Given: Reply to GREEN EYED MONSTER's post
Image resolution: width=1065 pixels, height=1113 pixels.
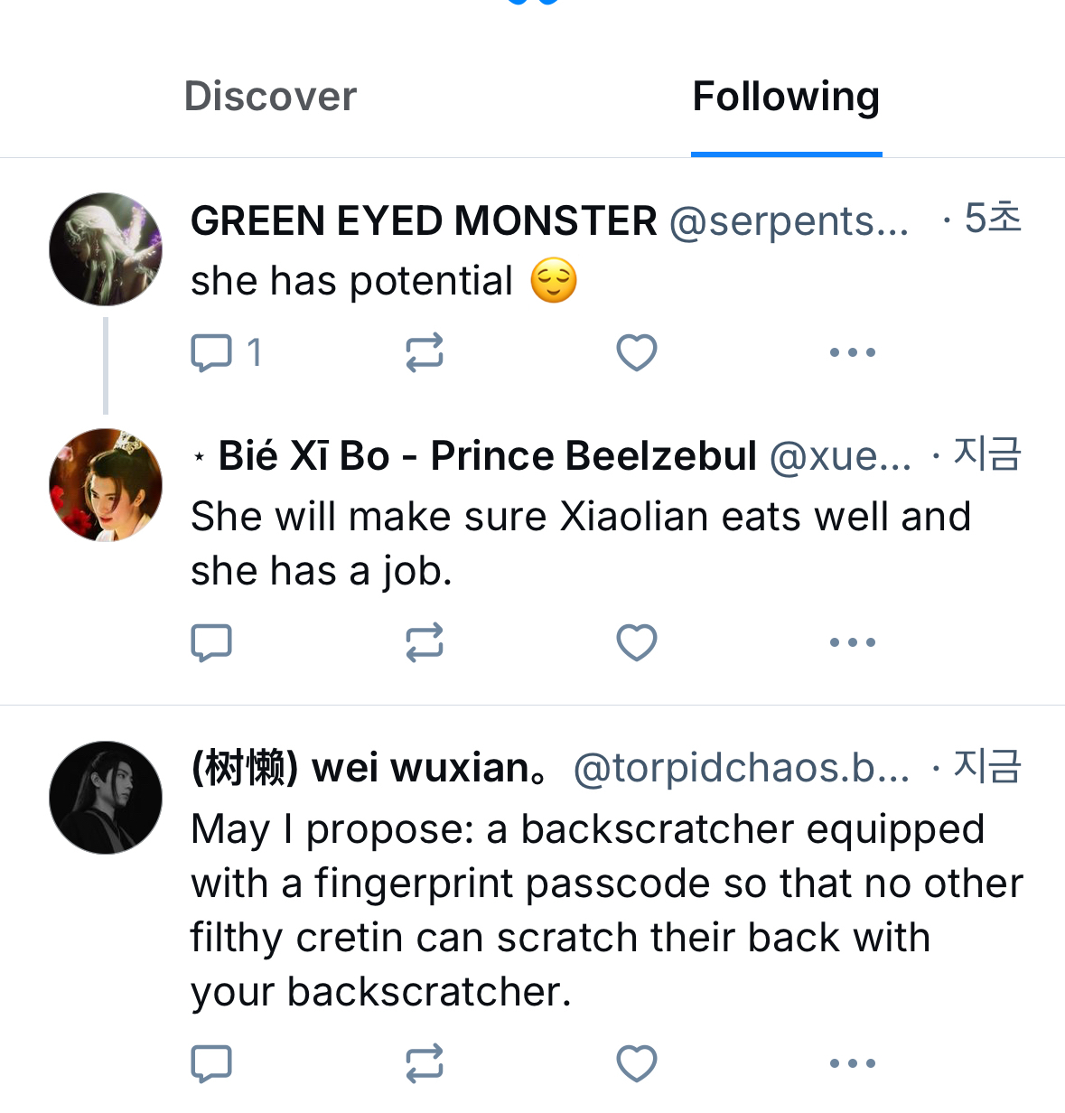Looking at the screenshot, I should pos(212,352).
